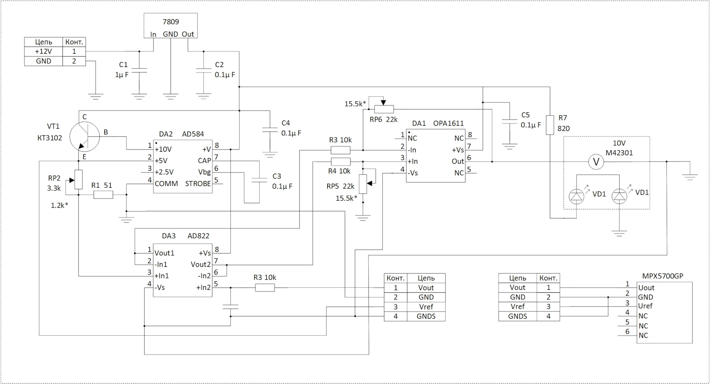Select resistor R4 symbol
Image resolution: width=710 pixels, height=384 pixels.
[x=340, y=162]
